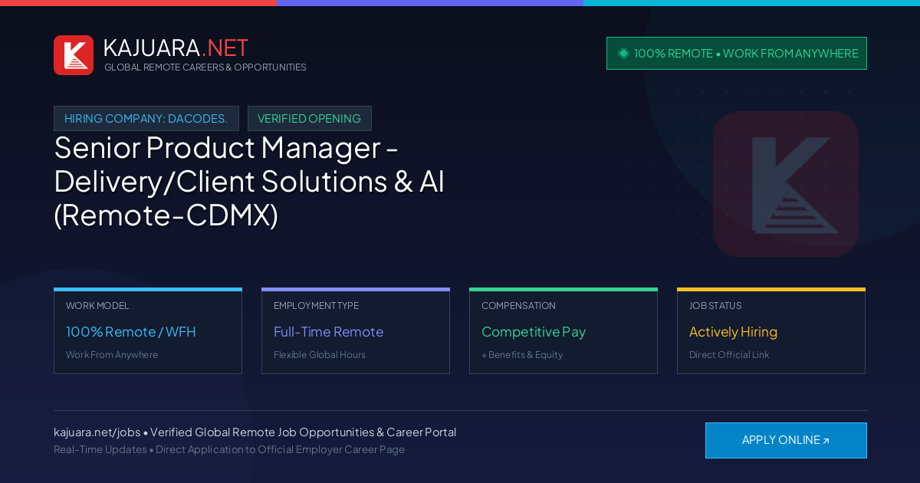Click the APPLY ONLINE button
920x483 pixels.
pyautogui.click(x=786, y=440)
